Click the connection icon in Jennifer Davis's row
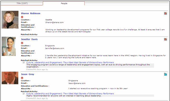 pyautogui.click(x=166, y=39)
